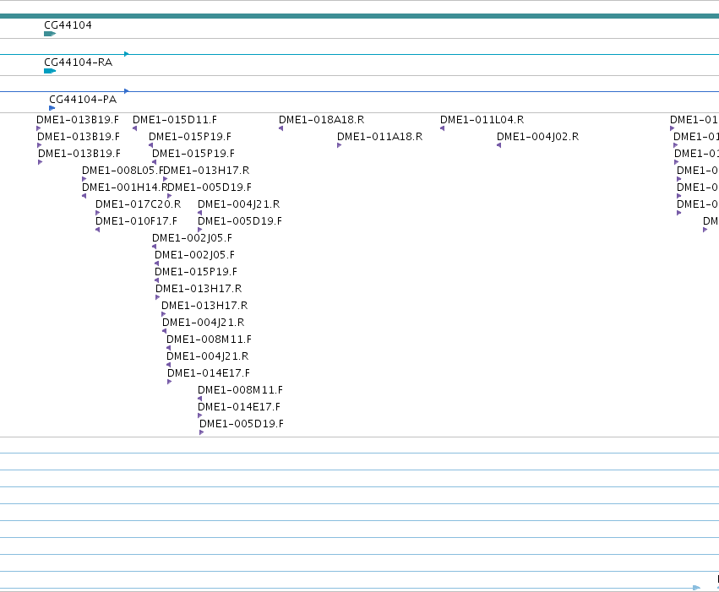The height and width of the screenshot is (592, 719).
Task: Click the purple arrow under DME1-010F17.F
Action: tap(98, 230)
